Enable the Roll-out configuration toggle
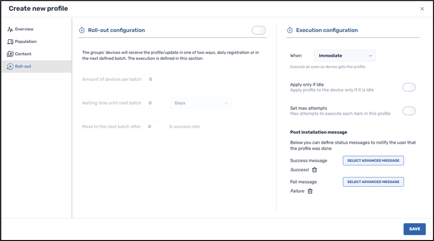The image size is (434, 241). pos(259,30)
